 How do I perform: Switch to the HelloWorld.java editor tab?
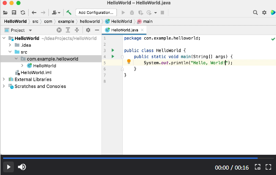125,30
